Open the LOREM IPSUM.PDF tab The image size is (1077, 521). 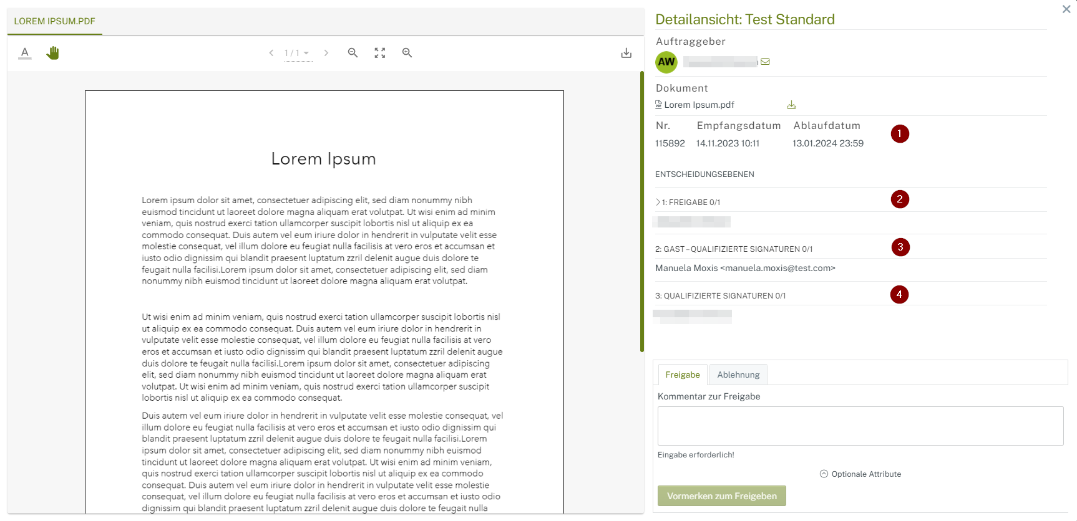point(55,21)
